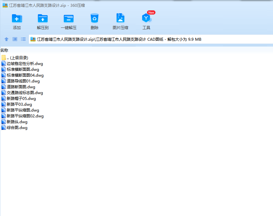Open the 图片压缩 image compression tool
Viewport: 273px width, 216px height.
120,18
